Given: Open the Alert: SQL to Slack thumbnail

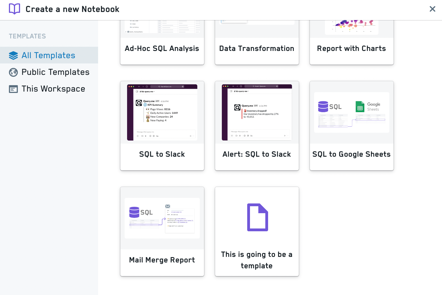Looking at the screenshot, I should tap(257, 112).
